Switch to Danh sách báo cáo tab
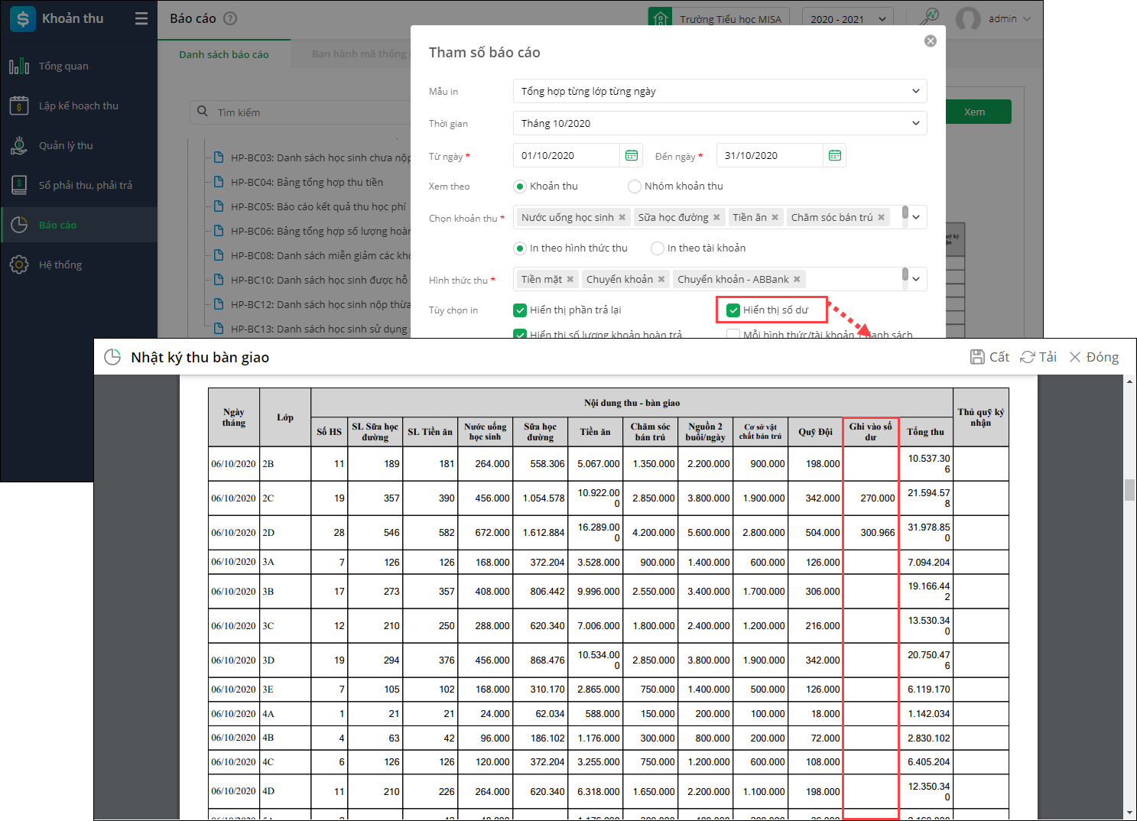The height and width of the screenshot is (821, 1137). point(224,54)
